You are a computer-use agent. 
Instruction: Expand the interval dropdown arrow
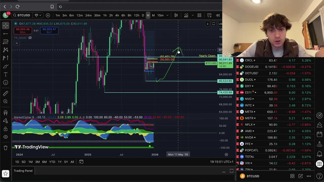pyautogui.click(x=167, y=15)
